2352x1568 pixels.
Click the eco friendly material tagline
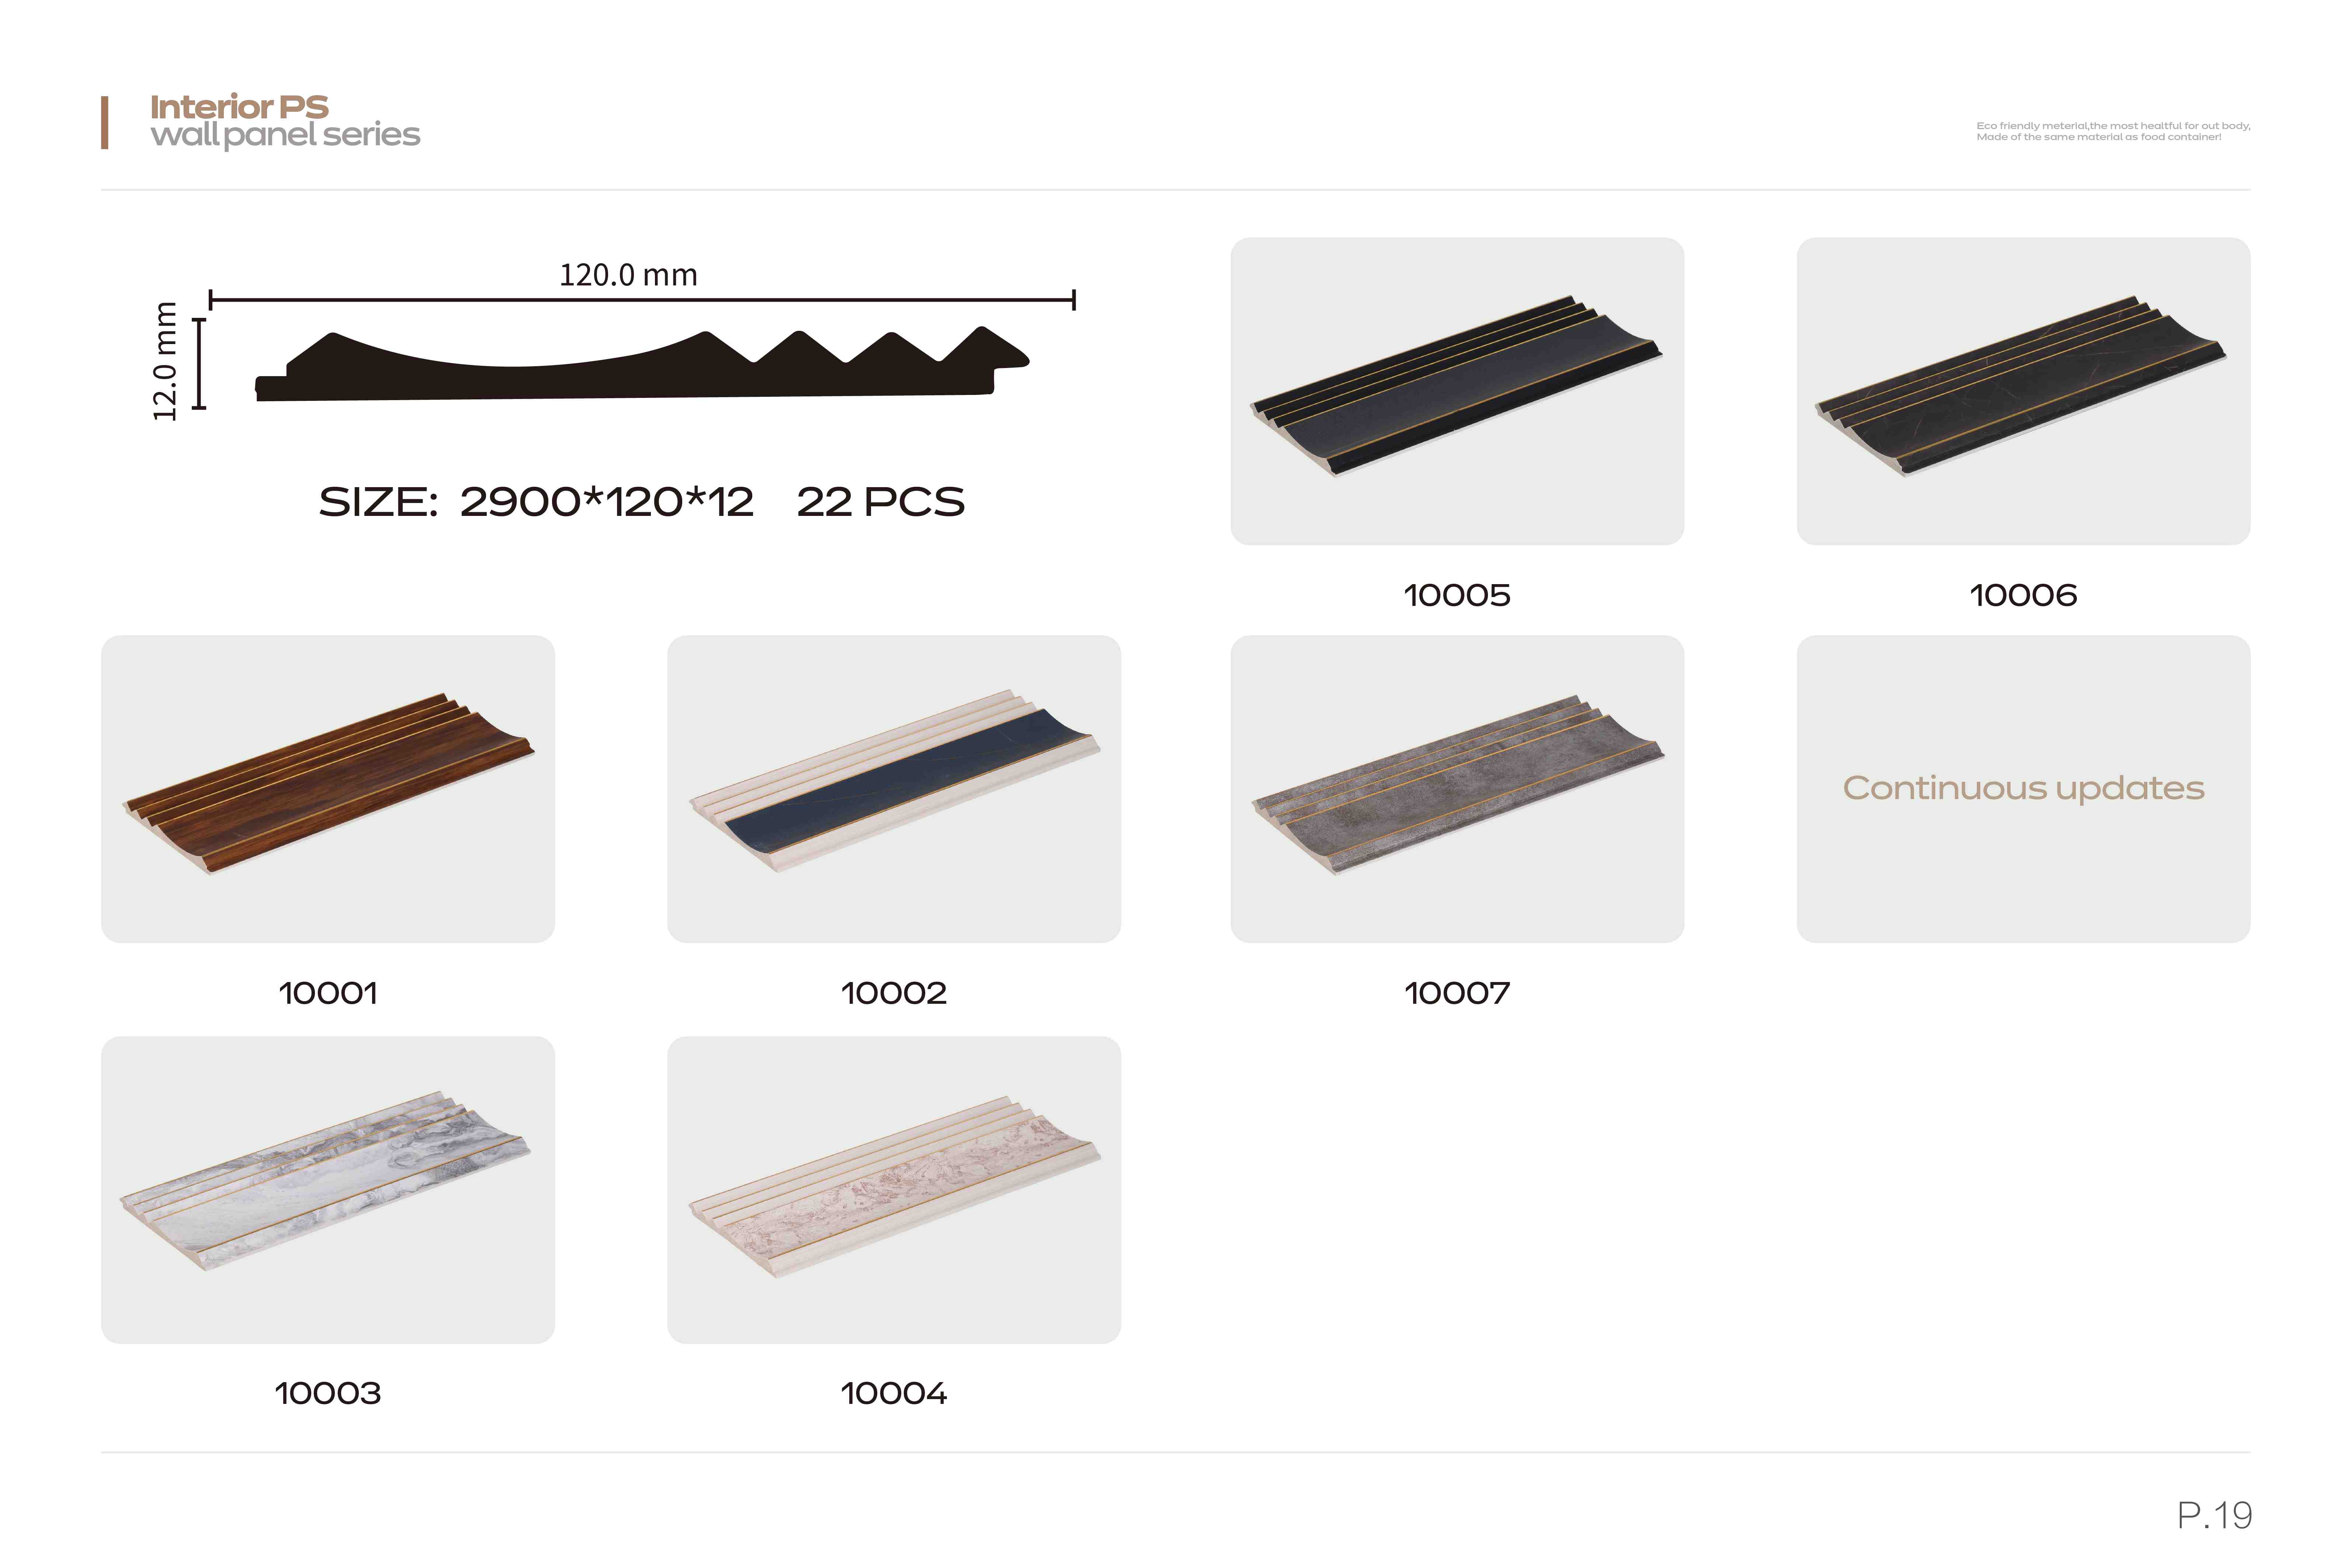[2113, 131]
